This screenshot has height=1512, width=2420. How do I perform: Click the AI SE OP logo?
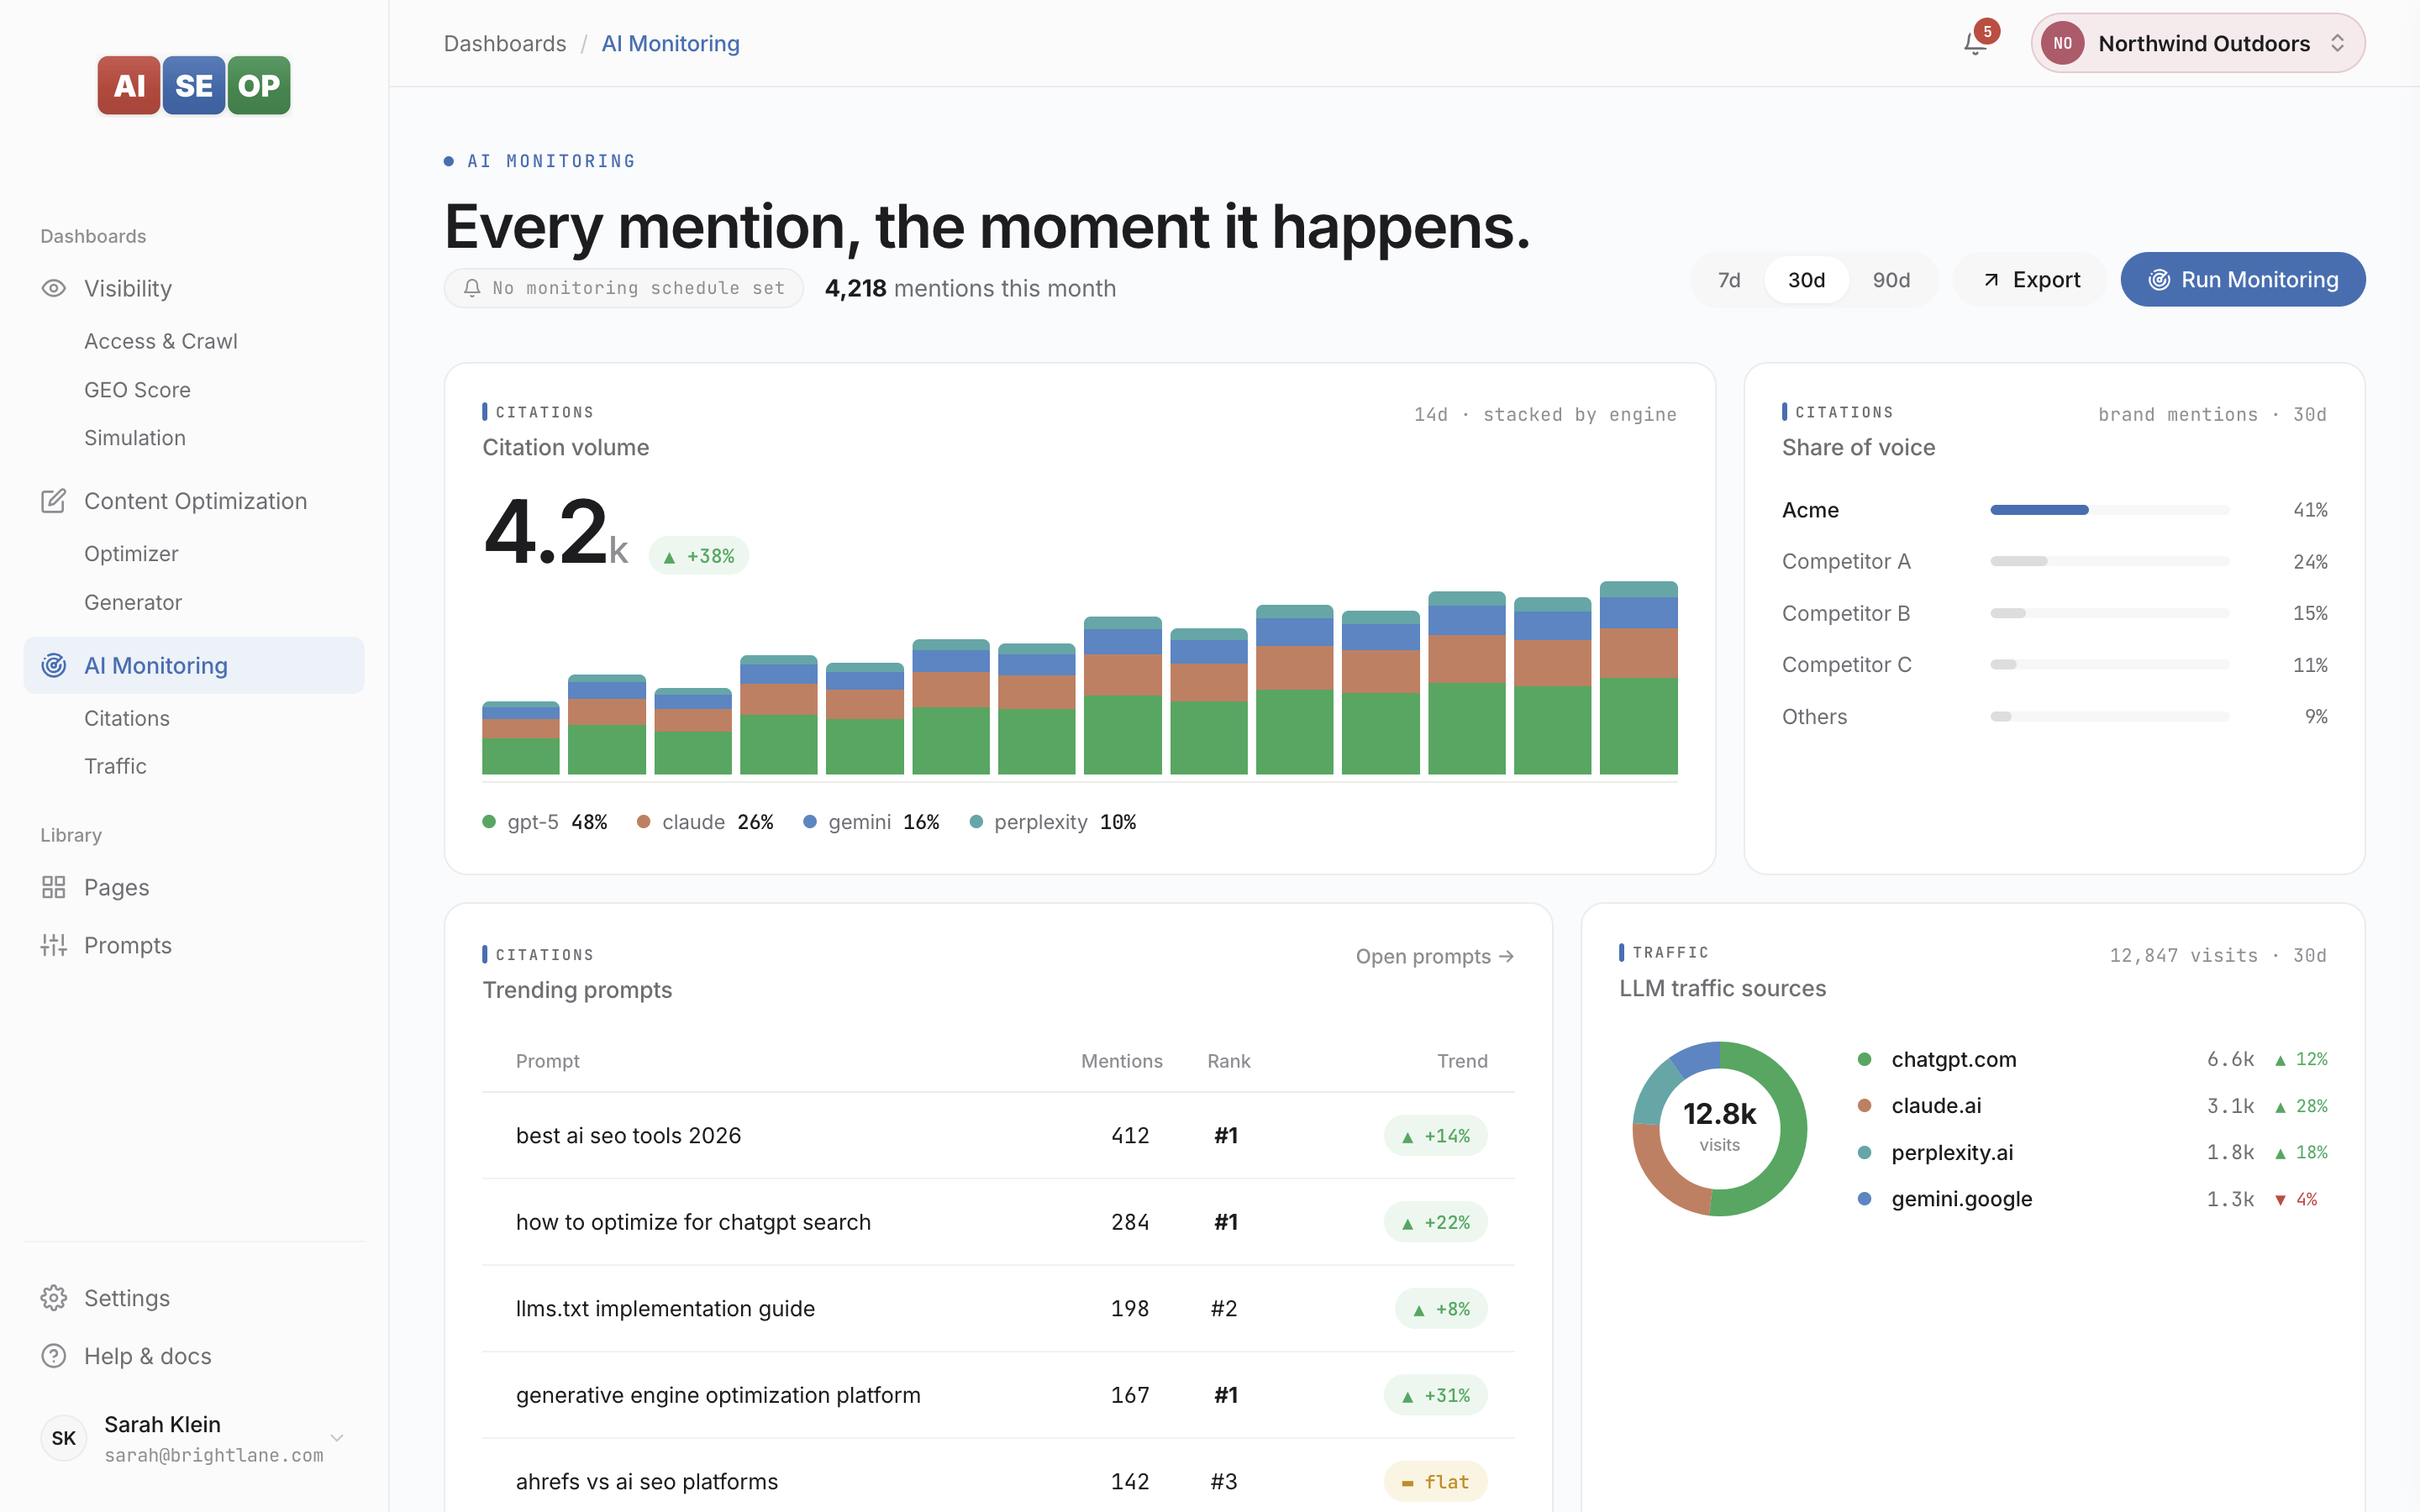click(194, 85)
